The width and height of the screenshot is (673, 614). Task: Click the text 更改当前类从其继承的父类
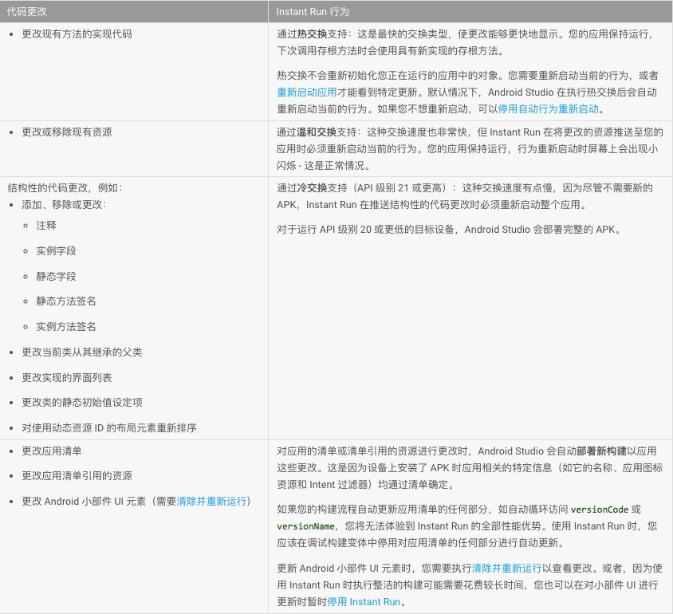tap(82, 352)
